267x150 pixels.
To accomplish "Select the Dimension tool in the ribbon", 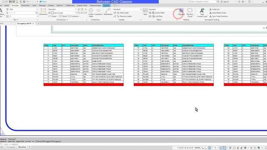I will tap(43, 12).
